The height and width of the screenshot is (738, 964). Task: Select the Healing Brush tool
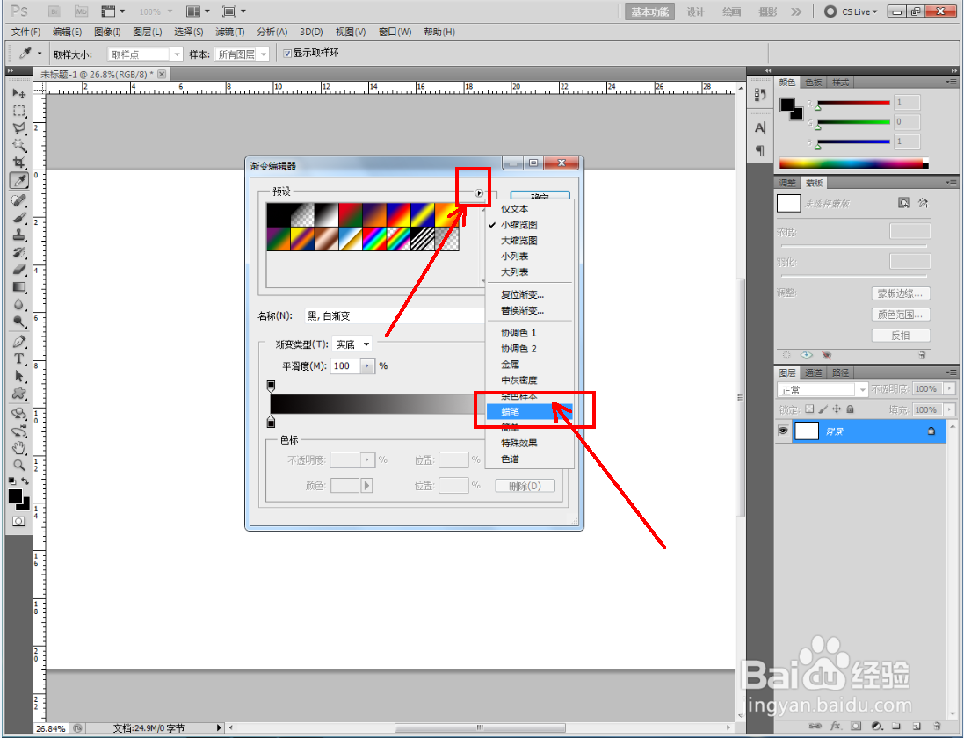[x=19, y=200]
